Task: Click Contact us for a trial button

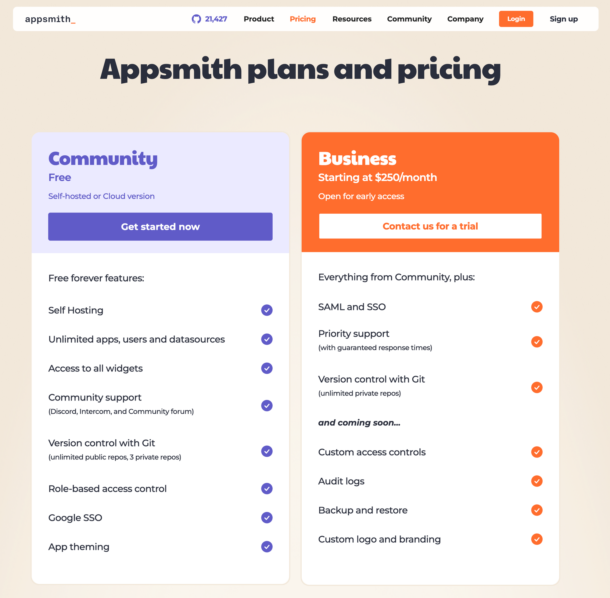Action: 430,226
